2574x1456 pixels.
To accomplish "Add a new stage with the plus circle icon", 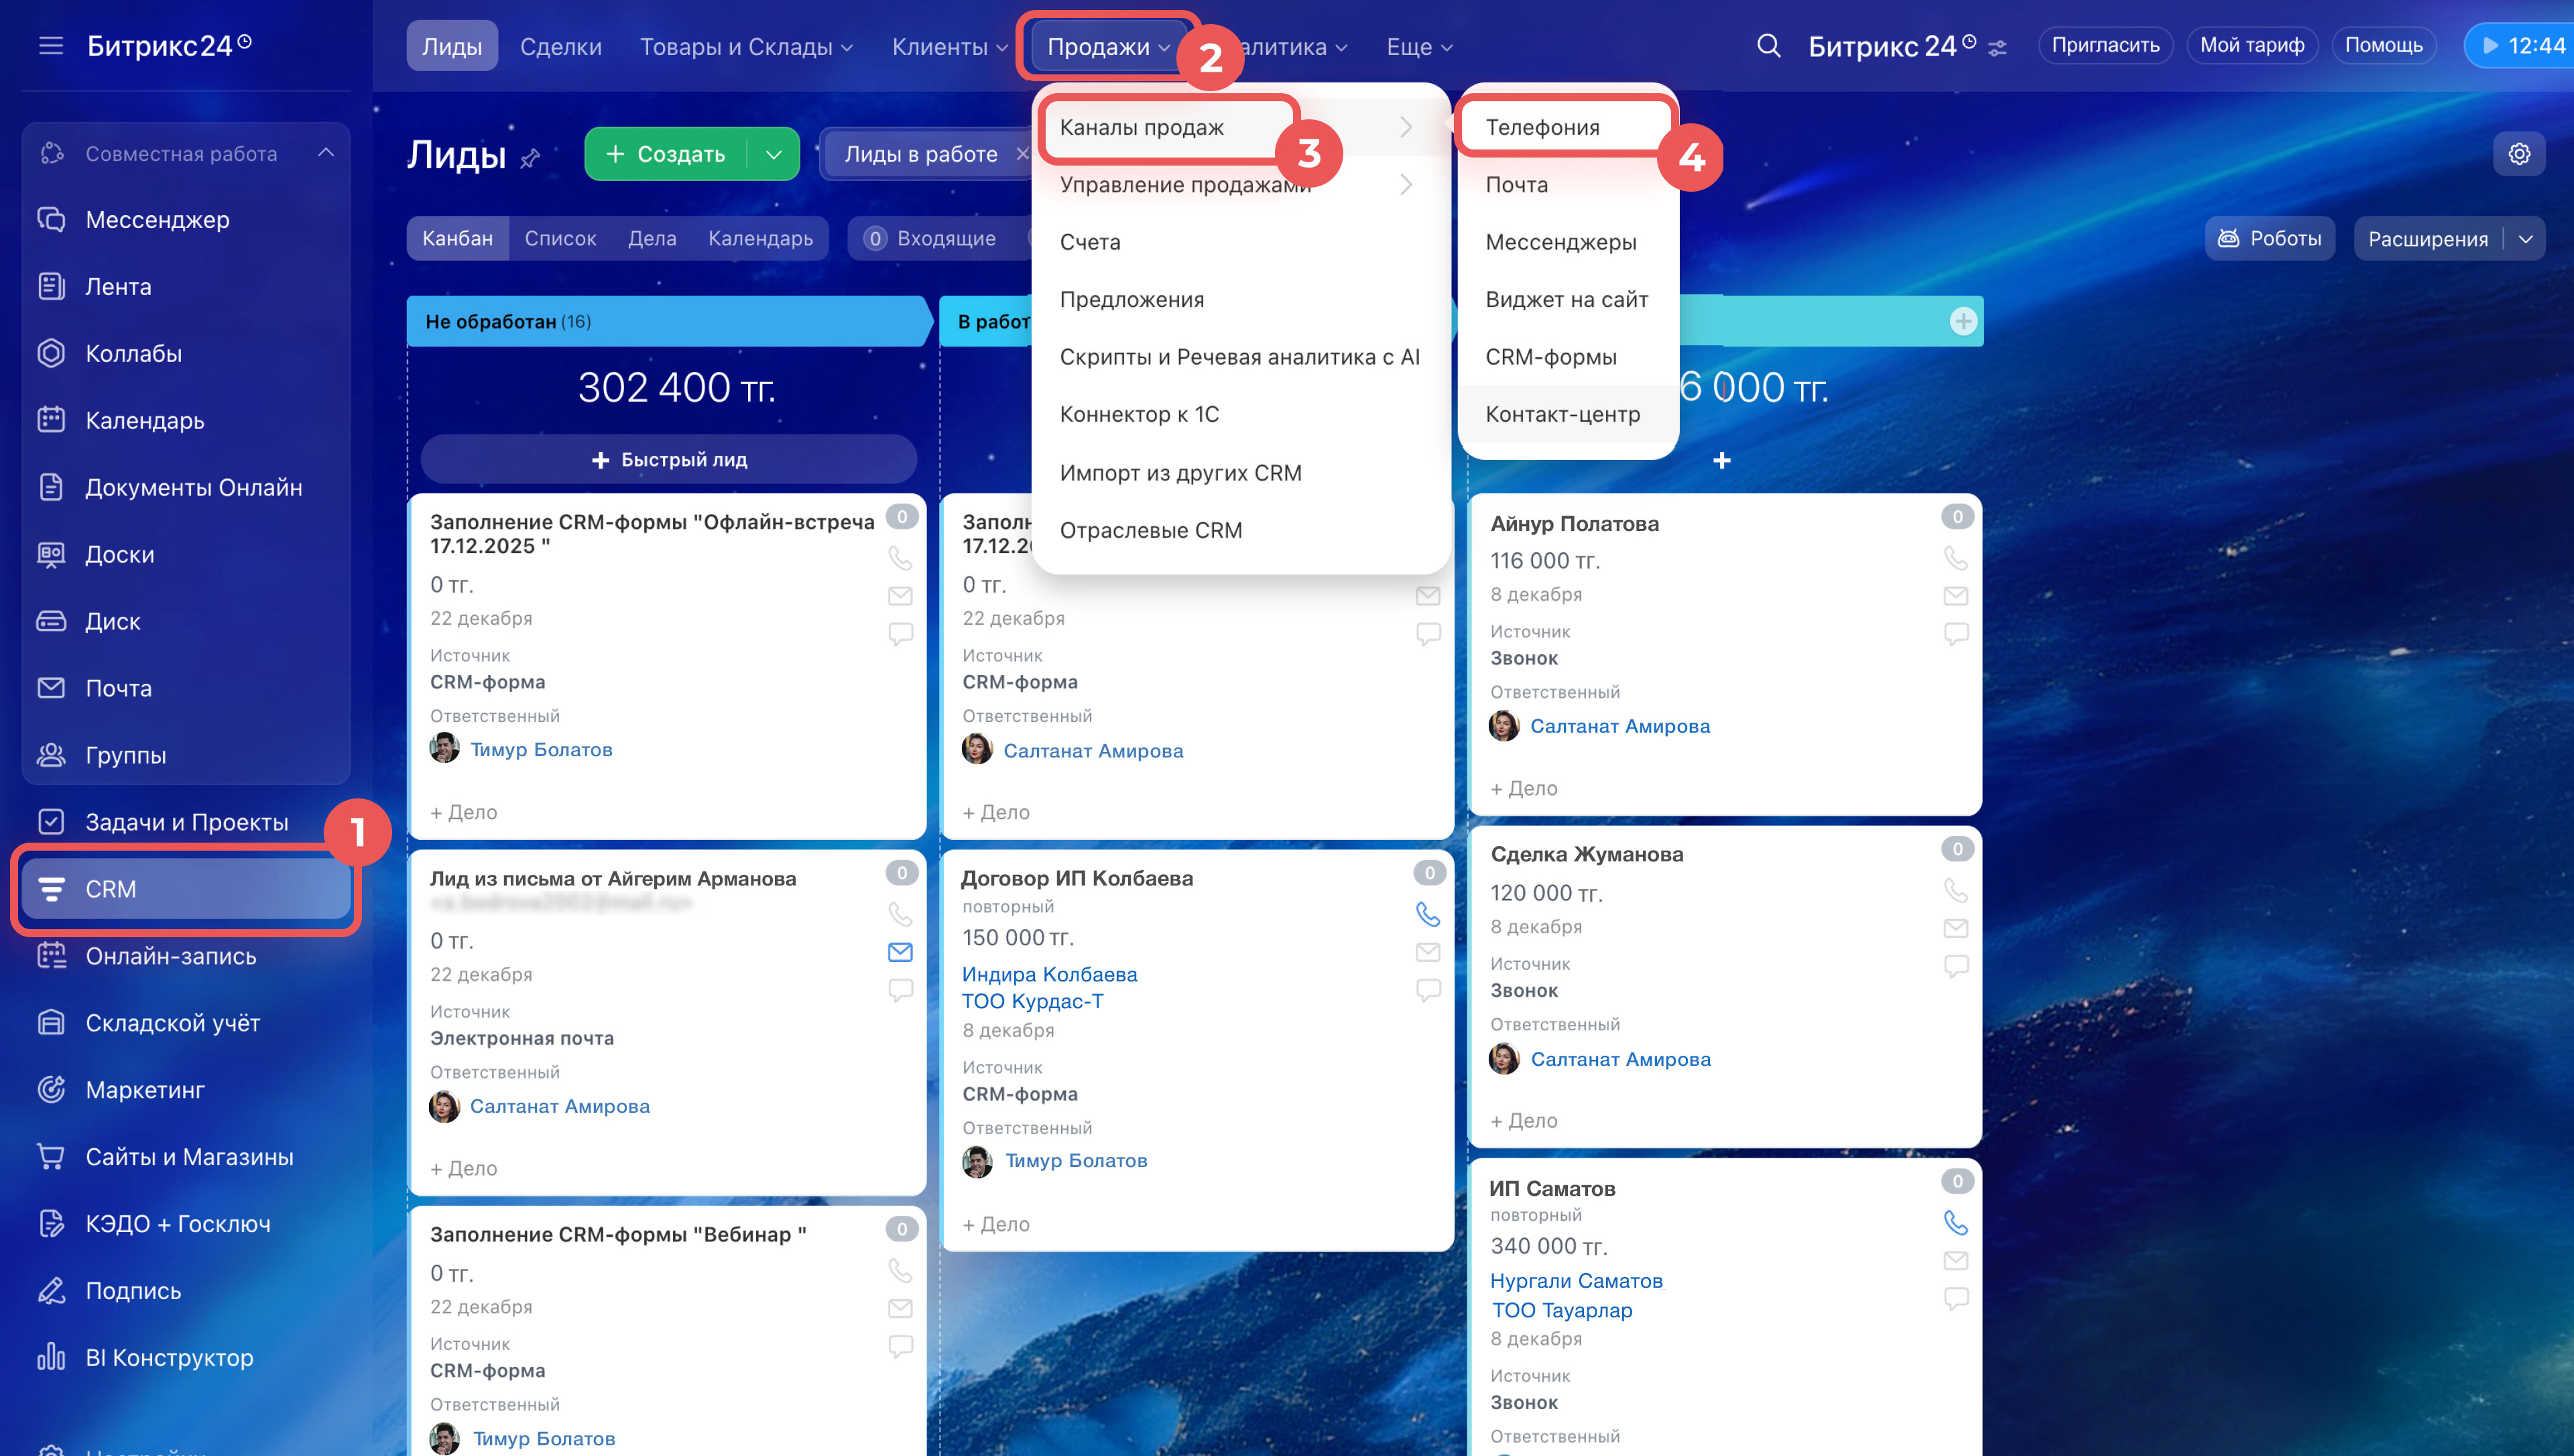I will tap(1962, 321).
